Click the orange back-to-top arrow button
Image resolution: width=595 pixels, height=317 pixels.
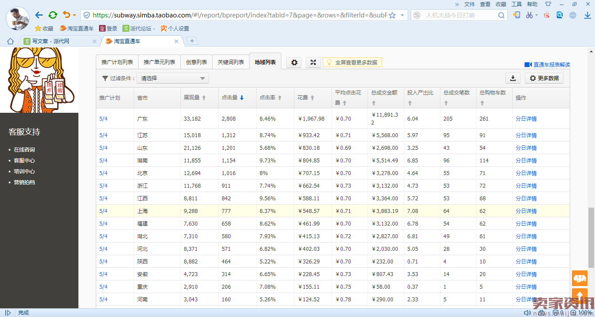(x=580, y=296)
